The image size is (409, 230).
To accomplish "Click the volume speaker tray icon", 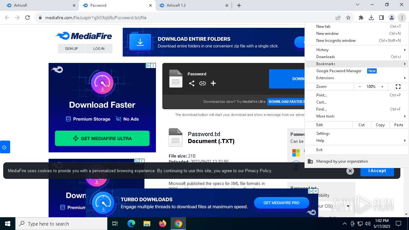I will pos(368,224).
